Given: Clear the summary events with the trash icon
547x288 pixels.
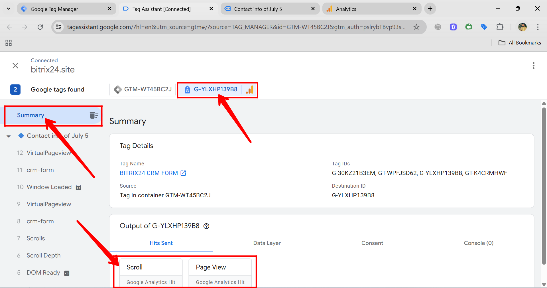Looking at the screenshot, I should click(x=94, y=115).
